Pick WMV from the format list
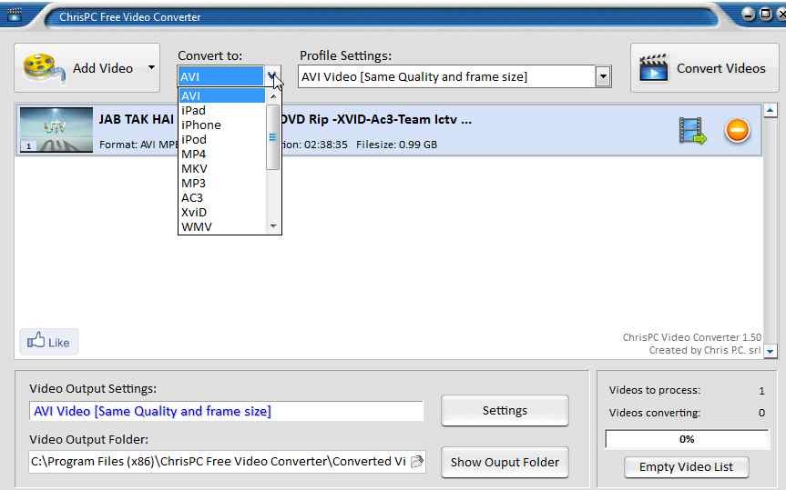786x490 pixels. [x=197, y=226]
